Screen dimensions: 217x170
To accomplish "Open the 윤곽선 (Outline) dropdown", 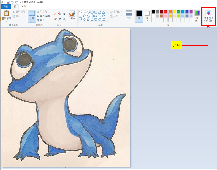I will 116,12.
